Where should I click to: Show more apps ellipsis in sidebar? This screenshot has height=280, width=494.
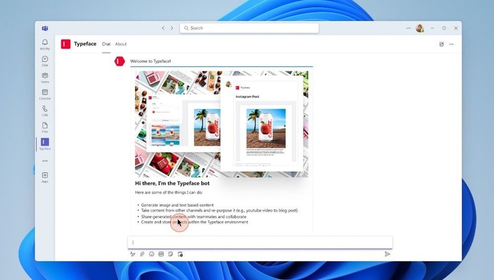click(45, 161)
